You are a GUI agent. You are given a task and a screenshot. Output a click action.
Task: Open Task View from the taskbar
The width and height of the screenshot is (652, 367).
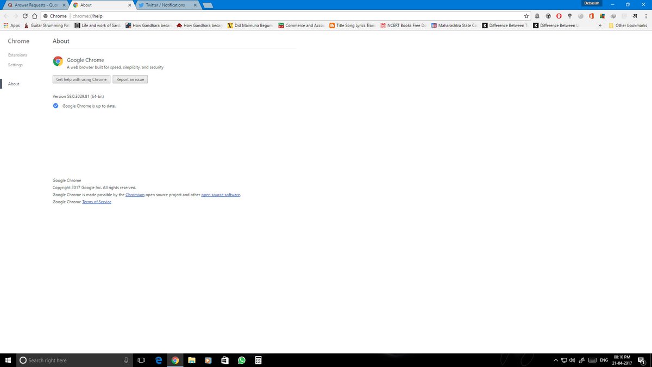click(x=141, y=360)
